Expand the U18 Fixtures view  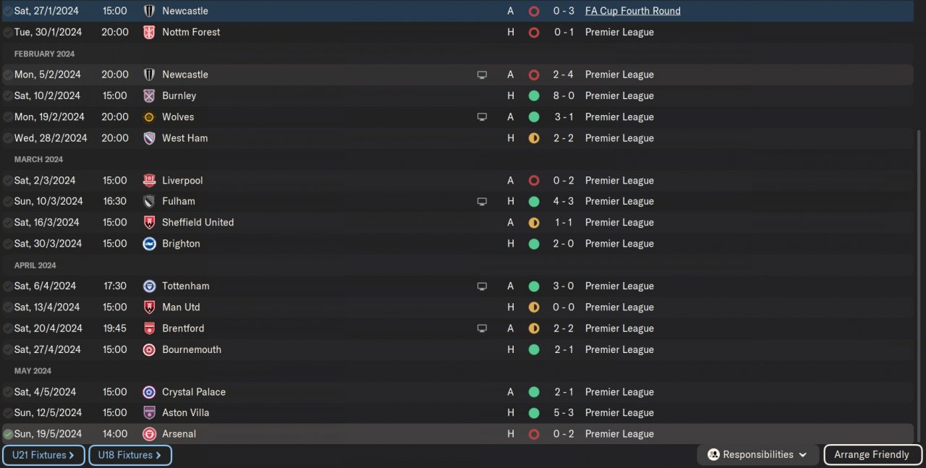[129, 455]
